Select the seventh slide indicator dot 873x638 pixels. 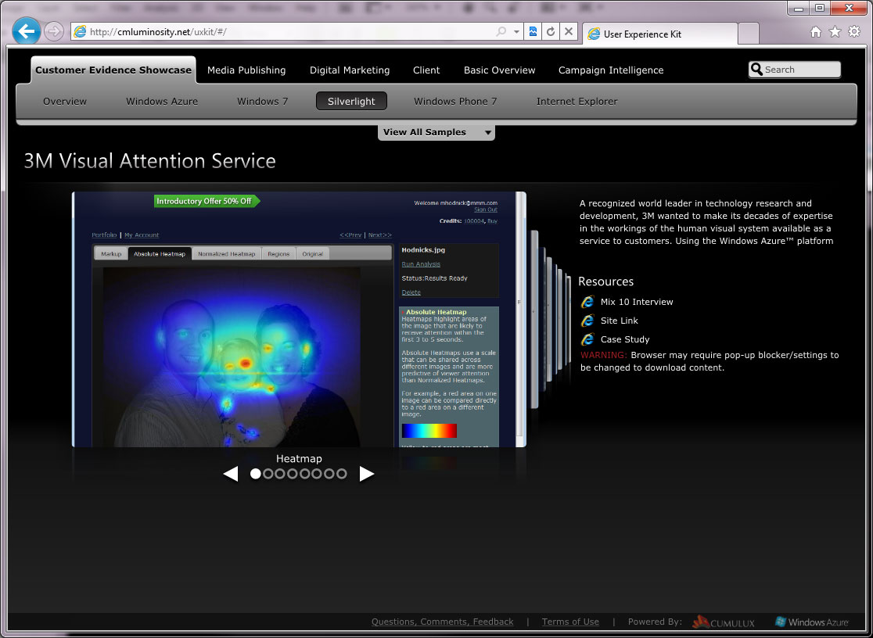[x=329, y=474]
